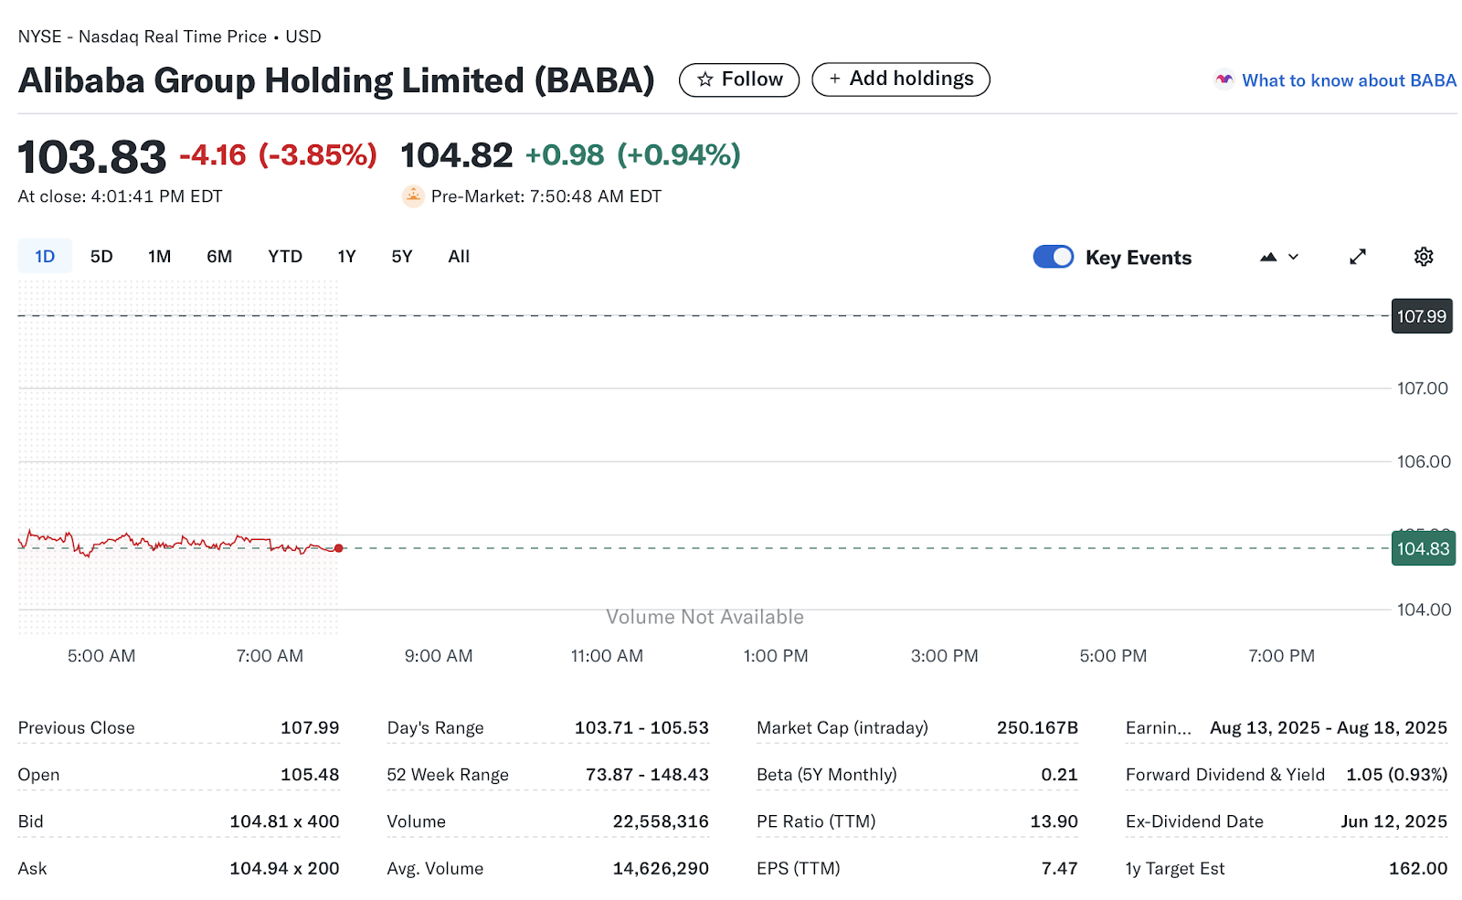Viewport: 1462px width, 900px height.
Task: Select the YTD chart range
Action: click(x=284, y=257)
